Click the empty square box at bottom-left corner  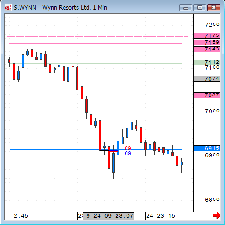(9, 215)
